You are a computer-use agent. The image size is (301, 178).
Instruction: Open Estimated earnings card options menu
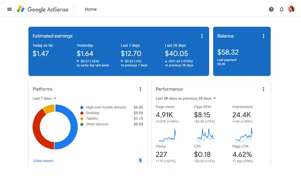point(202,36)
